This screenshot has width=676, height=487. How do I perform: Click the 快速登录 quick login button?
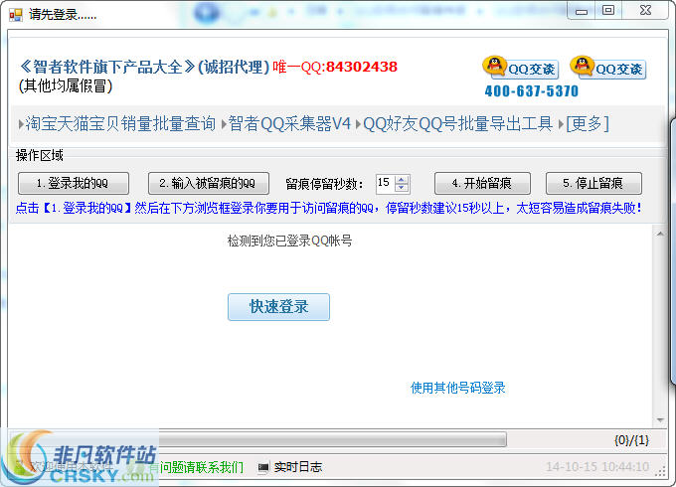(x=278, y=307)
